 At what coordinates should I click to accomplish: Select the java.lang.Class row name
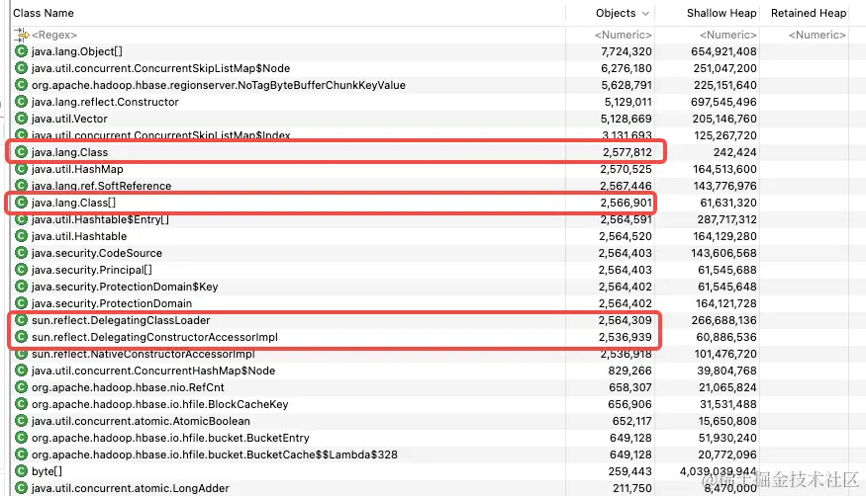69,152
